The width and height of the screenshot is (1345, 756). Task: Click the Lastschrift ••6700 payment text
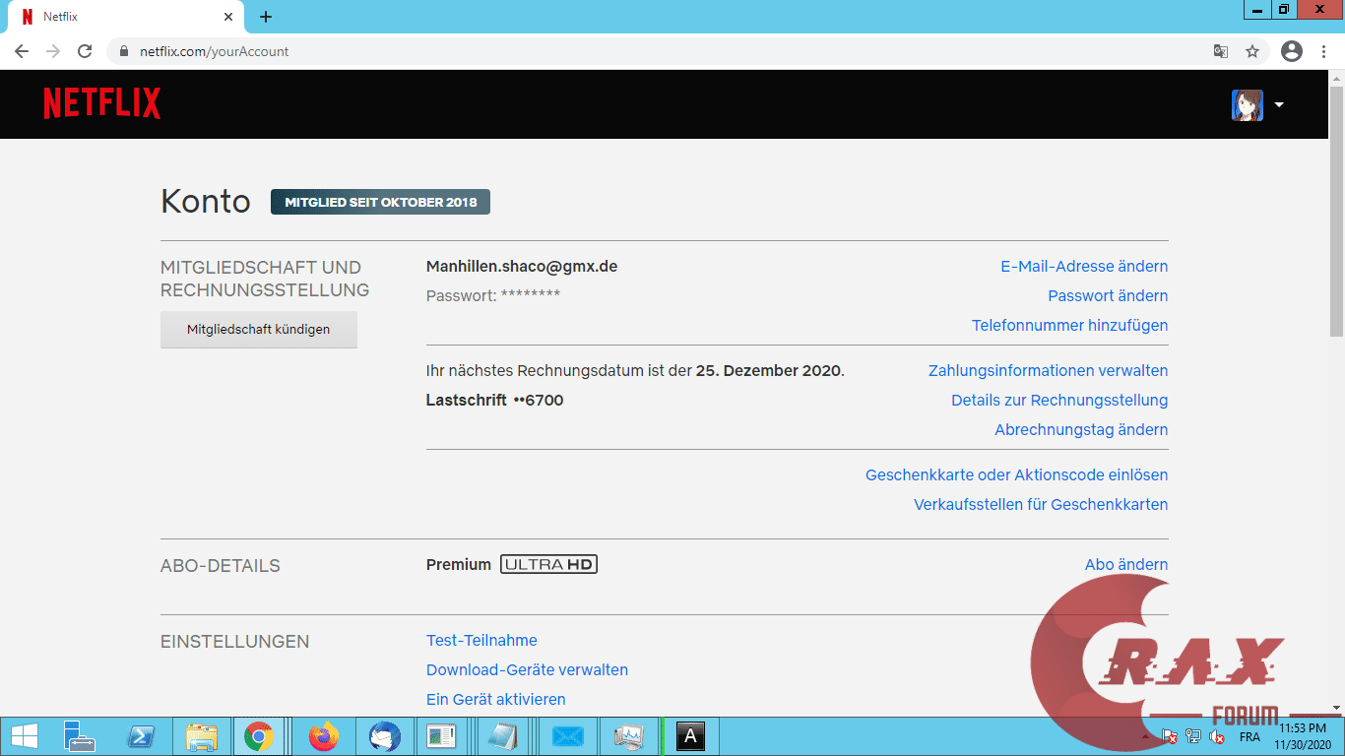tap(494, 400)
